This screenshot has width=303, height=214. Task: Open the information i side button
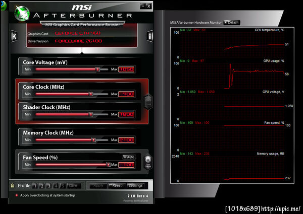tap(150, 36)
